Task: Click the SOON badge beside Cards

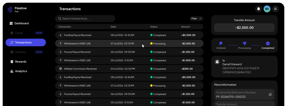Action: pyautogui.click(x=39, y=33)
